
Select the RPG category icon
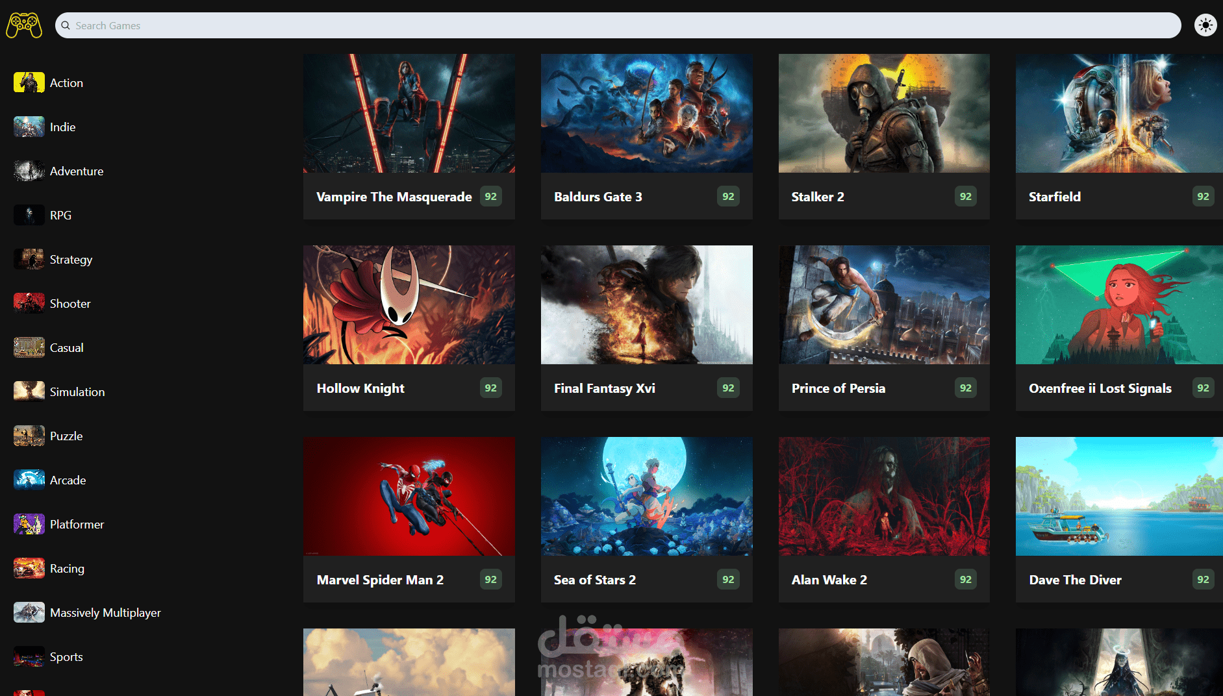[29, 215]
